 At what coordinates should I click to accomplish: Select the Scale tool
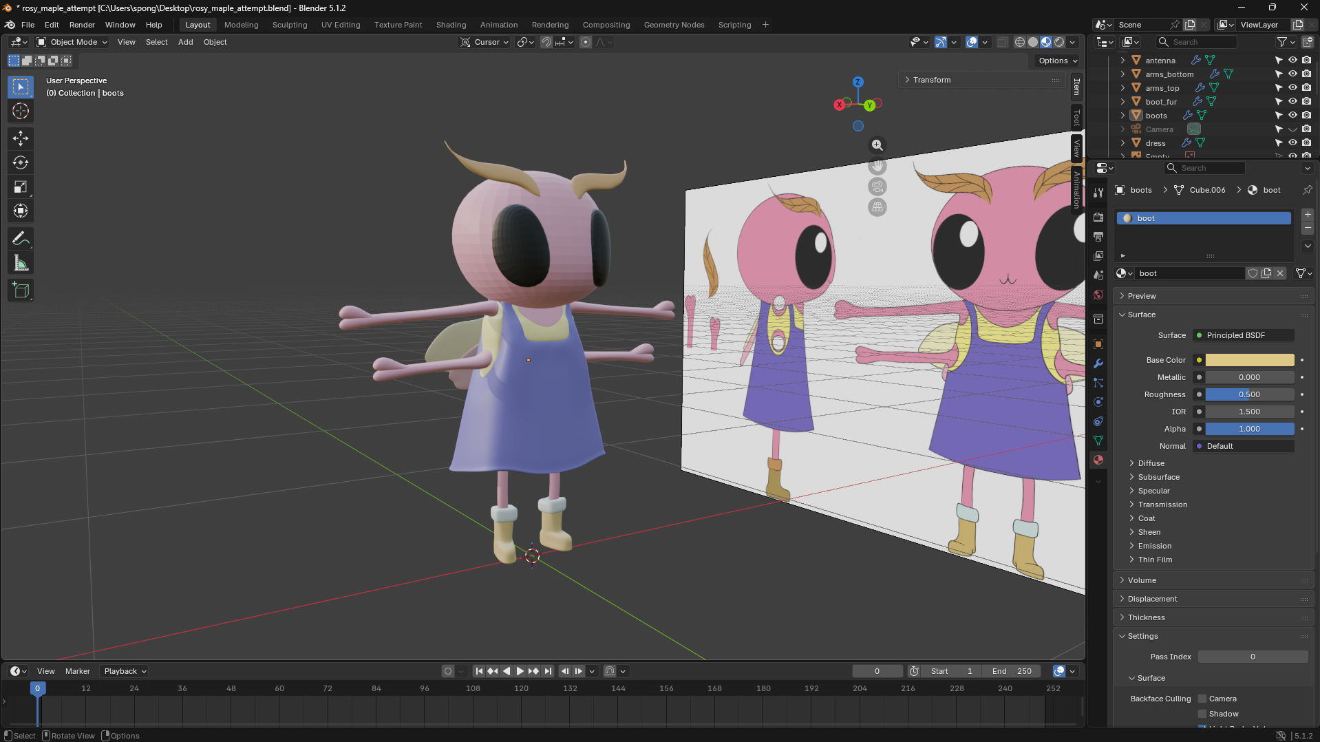click(x=21, y=187)
